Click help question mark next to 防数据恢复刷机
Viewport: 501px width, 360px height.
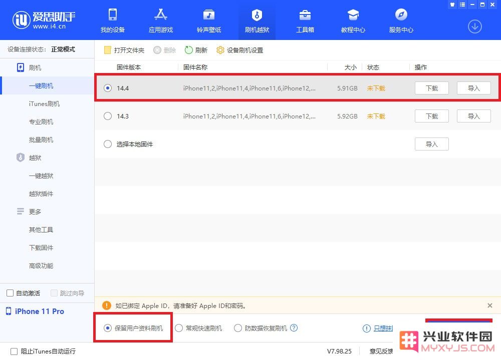click(x=294, y=328)
